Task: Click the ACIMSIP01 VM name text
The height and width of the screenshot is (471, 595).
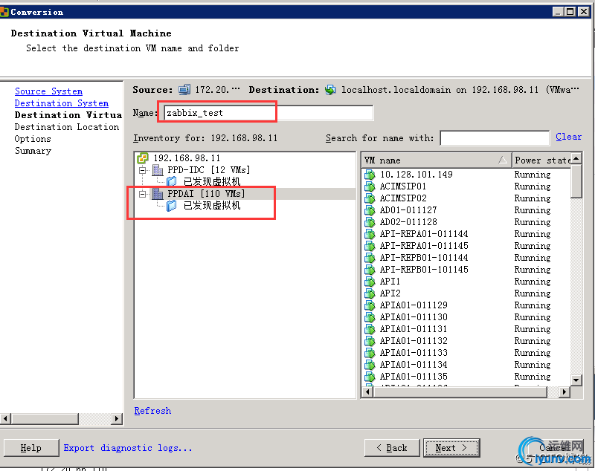Action: click(403, 186)
